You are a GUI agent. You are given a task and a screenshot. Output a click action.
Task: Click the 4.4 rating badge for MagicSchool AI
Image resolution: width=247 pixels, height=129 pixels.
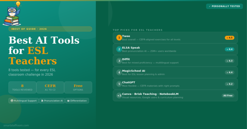230,73
